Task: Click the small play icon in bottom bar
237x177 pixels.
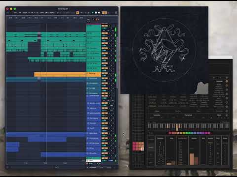Action: tap(56, 167)
